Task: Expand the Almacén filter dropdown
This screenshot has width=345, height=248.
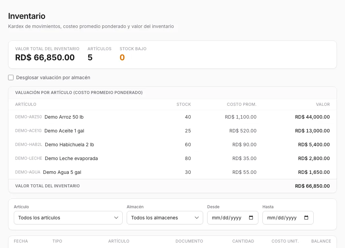Action: pyautogui.click(x=165, y=218)
